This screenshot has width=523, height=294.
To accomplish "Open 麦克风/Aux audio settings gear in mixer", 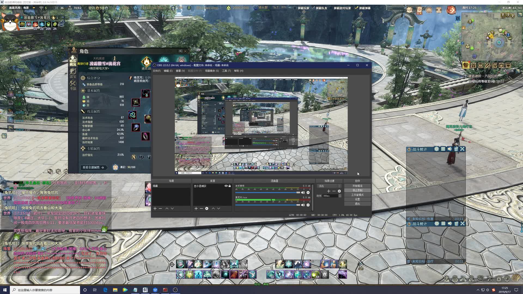I will [308, 205].
